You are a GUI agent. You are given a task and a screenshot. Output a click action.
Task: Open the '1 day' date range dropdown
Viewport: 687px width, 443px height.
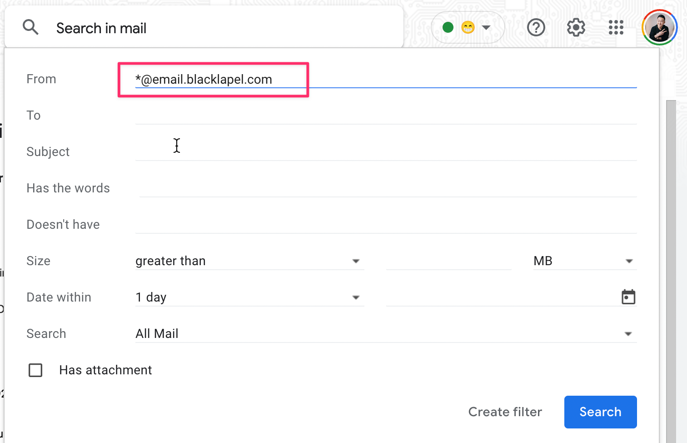tap(249, 297)
